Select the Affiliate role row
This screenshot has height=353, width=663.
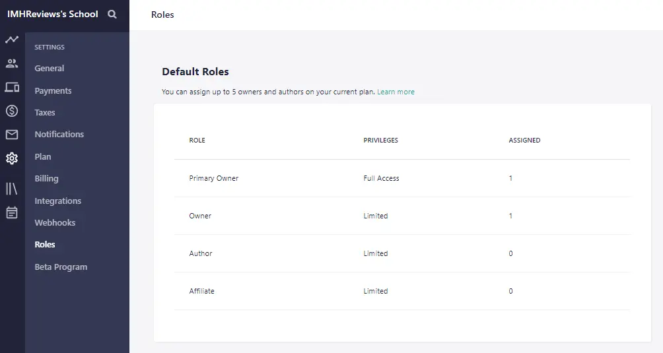(202, 291)
